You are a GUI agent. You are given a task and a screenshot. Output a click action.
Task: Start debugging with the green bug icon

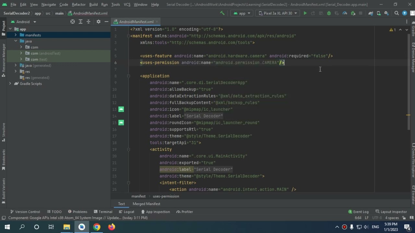coord(329,13)
